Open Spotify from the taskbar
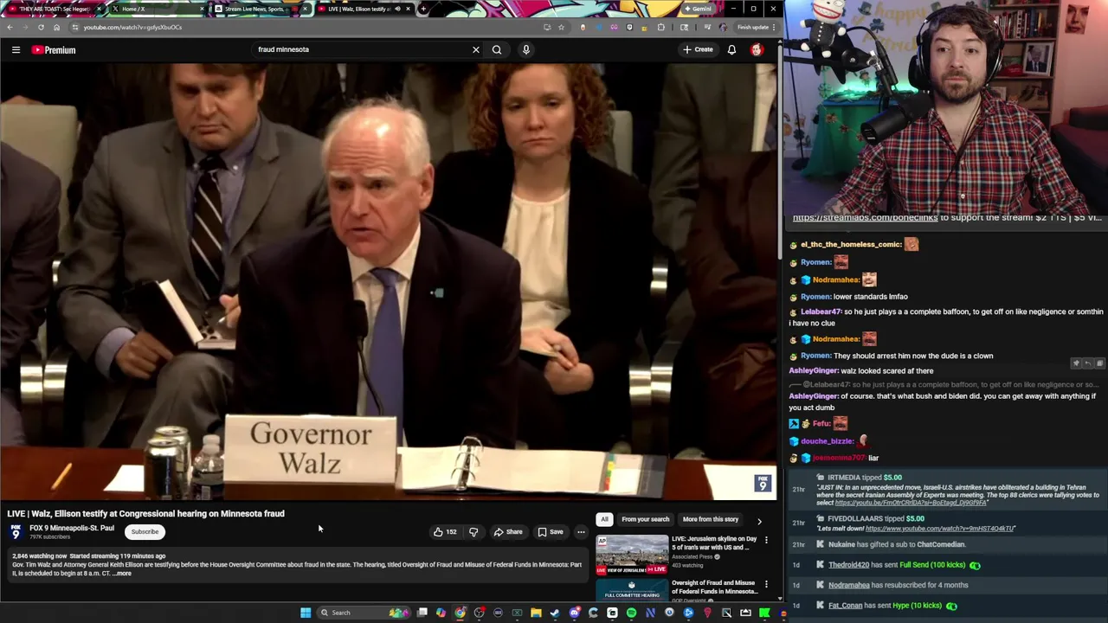 tap(631, 613)
